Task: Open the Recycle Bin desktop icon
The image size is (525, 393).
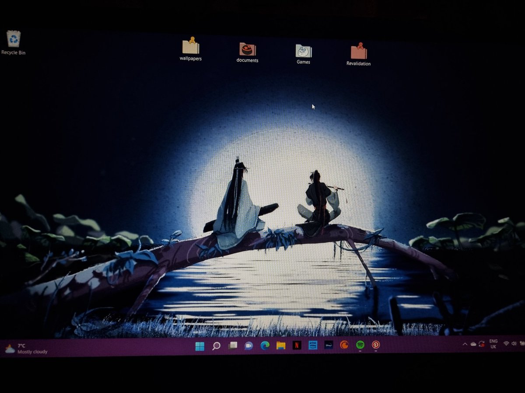Action: coord(14,42)
